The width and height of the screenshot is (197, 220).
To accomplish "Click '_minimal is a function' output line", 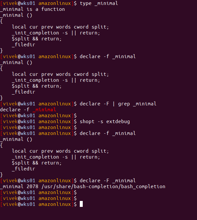I will (33, 9).
